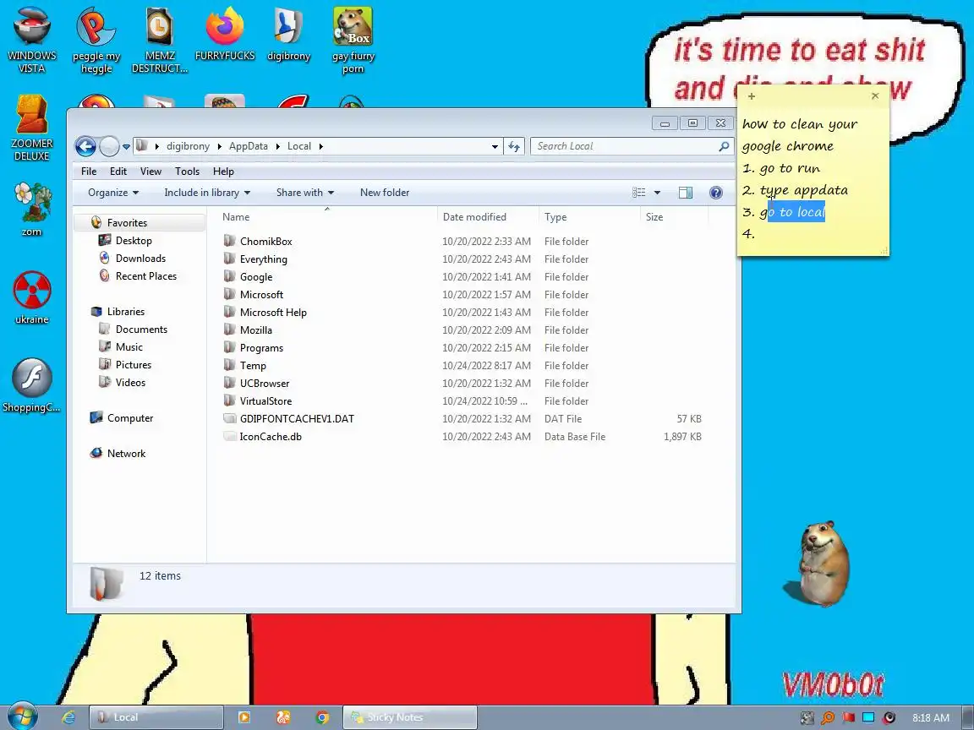
Task: Add a new sticky note plus button
Action: point(752,96)
